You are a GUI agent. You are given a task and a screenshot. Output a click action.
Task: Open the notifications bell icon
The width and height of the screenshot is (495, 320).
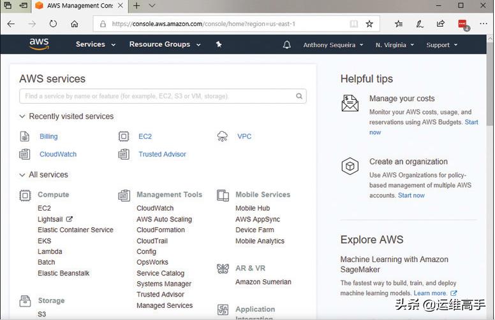pyautogui.click(x=286, y=45)
